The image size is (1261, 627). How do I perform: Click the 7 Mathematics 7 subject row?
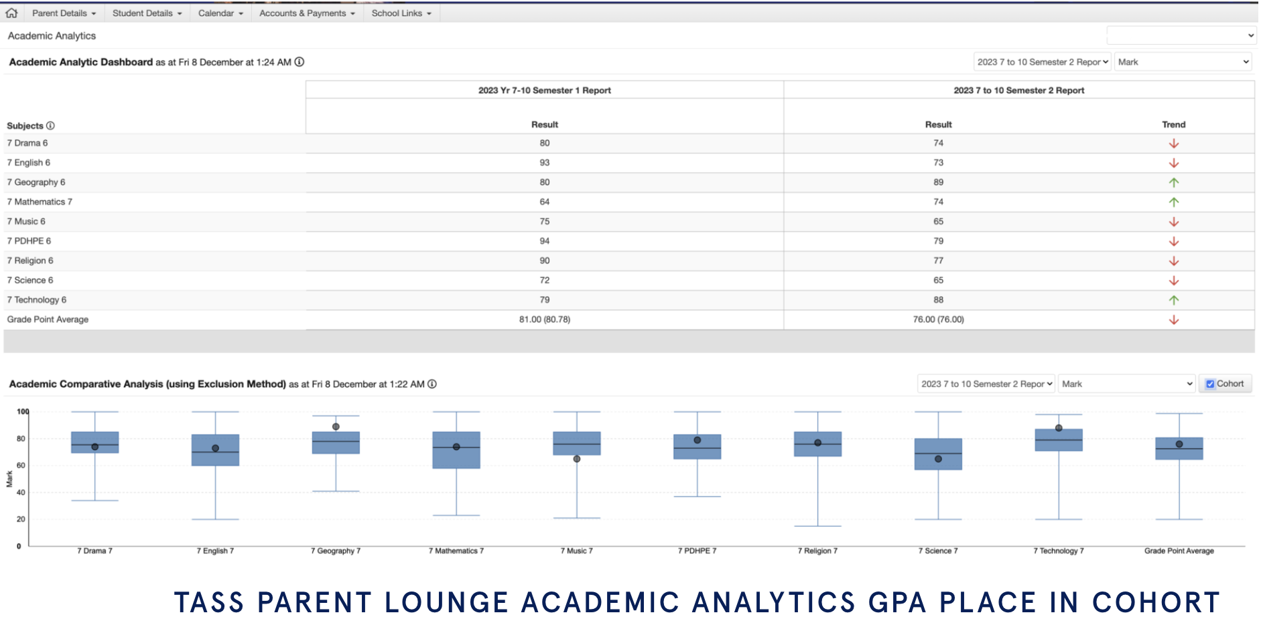coord(40,202)
